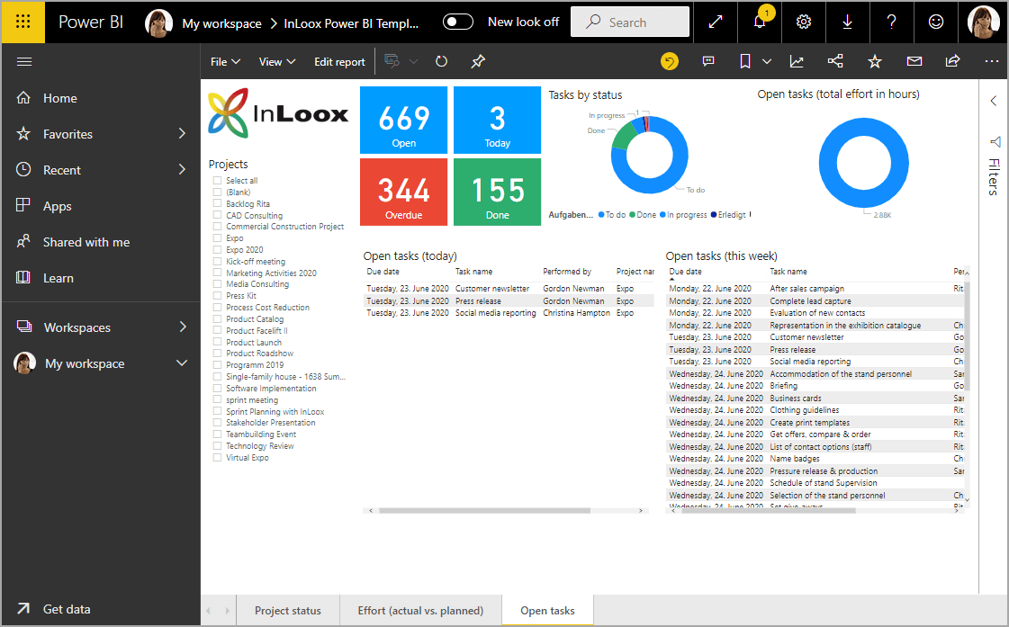Open notifications bell icon
1009x627 pixels.
coord(760,22)
